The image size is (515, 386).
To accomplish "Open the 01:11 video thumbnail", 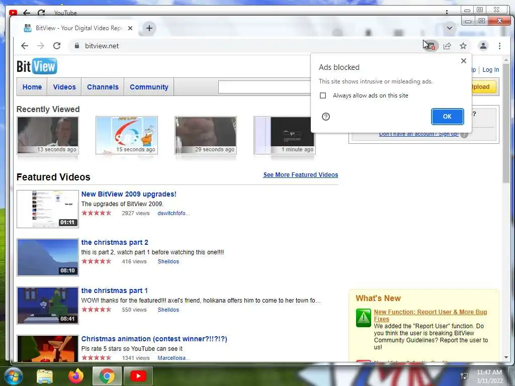I will click(x=48, y=209).
